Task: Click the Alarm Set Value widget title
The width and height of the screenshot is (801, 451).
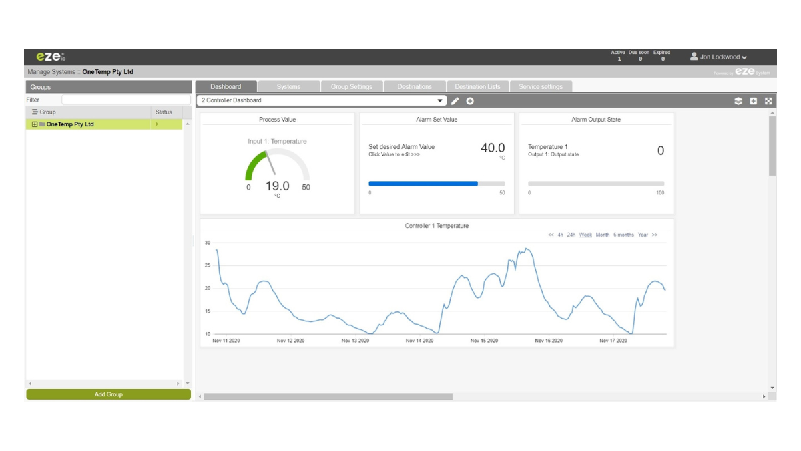Action: point(437,120)
